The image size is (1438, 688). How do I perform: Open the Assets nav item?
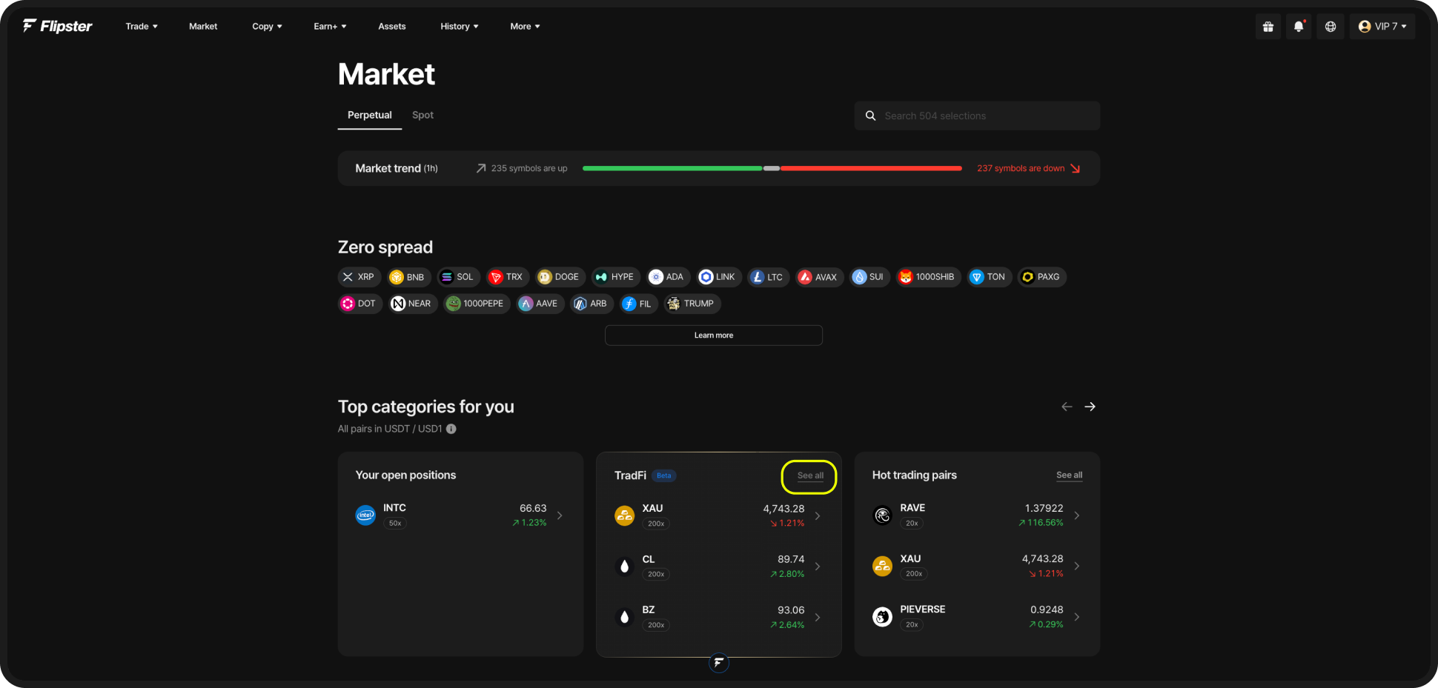pyautogui.click(x=392, y=27)
